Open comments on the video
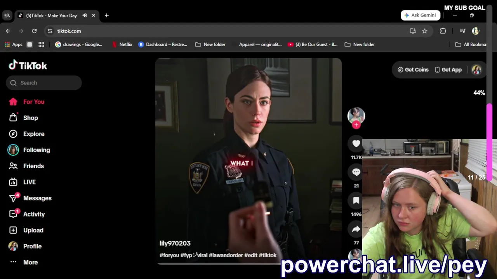The image size is (497, 279). pyautogui.click(x=356, y=172)
